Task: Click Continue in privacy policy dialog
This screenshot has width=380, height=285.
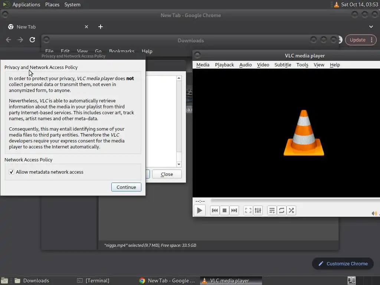Action: pos(126,187)
